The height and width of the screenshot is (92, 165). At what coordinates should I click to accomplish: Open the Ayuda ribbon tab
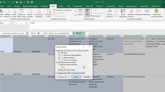[x=121, y=6]
